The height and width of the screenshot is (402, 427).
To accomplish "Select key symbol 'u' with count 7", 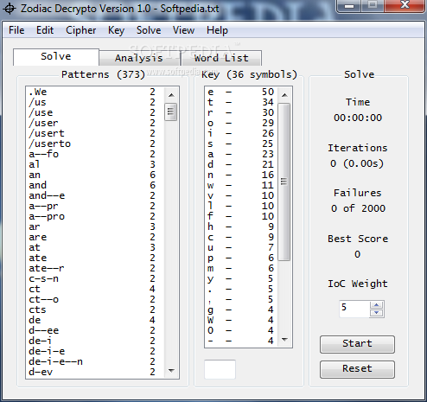I will tap(241, 247).
